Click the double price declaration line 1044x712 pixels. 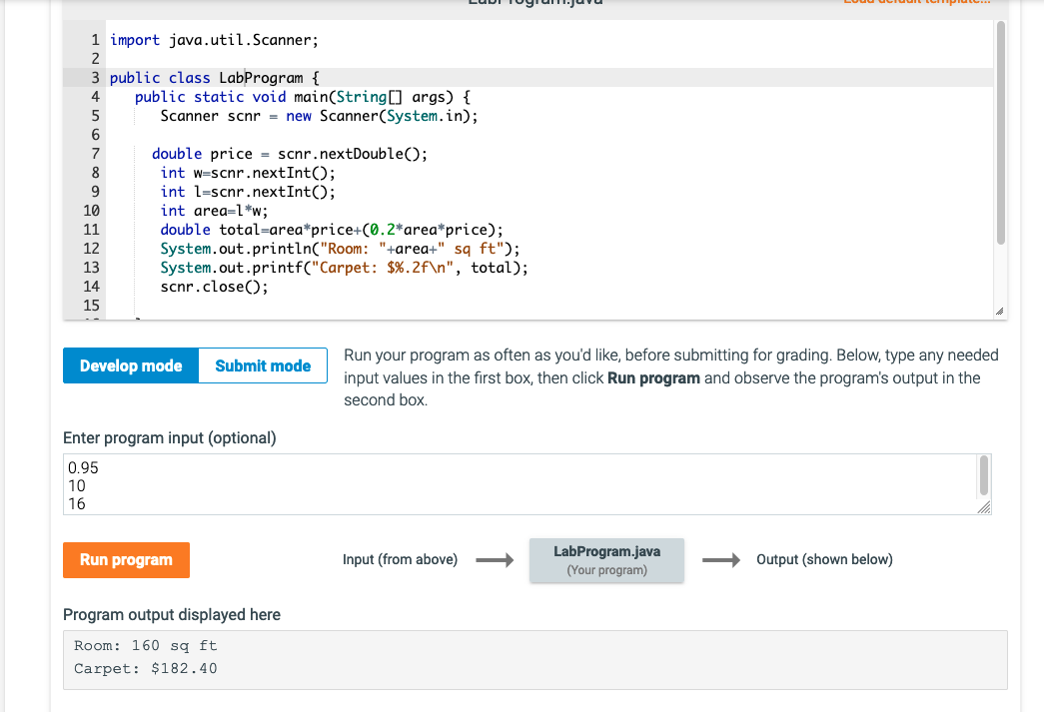pos(290,154)
